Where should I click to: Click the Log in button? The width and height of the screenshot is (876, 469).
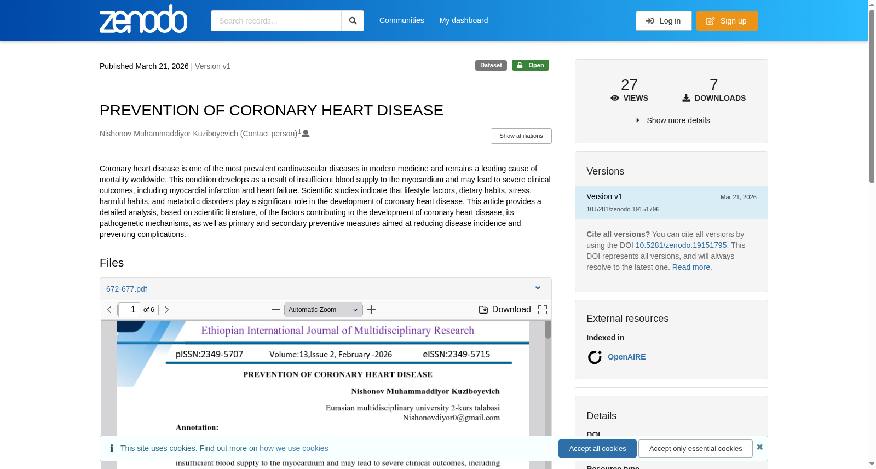click(x=664, y=21)
